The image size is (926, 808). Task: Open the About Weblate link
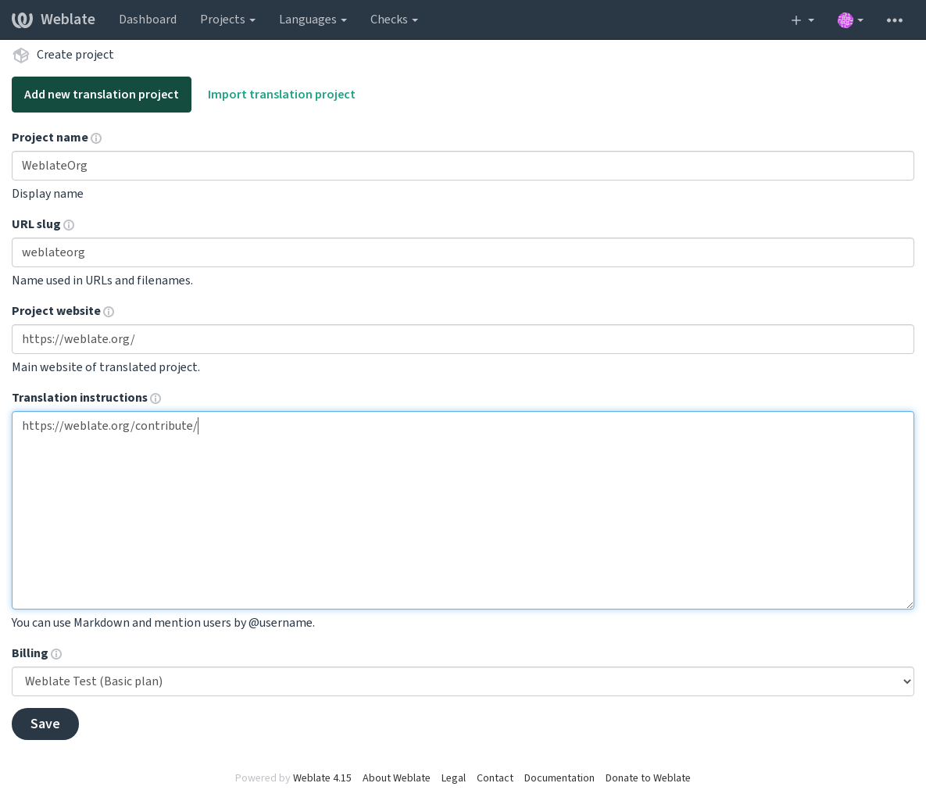pyautogui.click(x=396, y=778)
